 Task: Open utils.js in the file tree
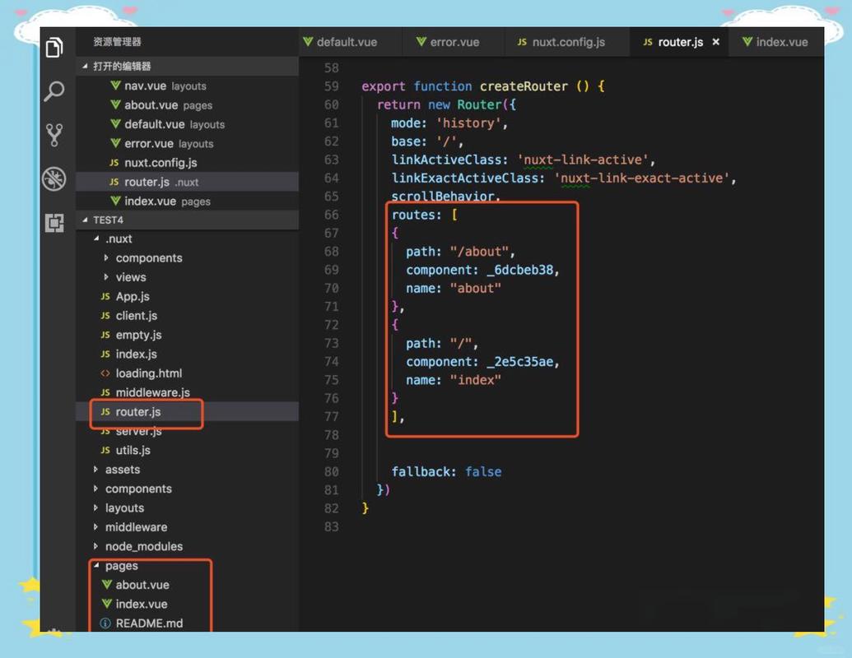pos(188,450)
